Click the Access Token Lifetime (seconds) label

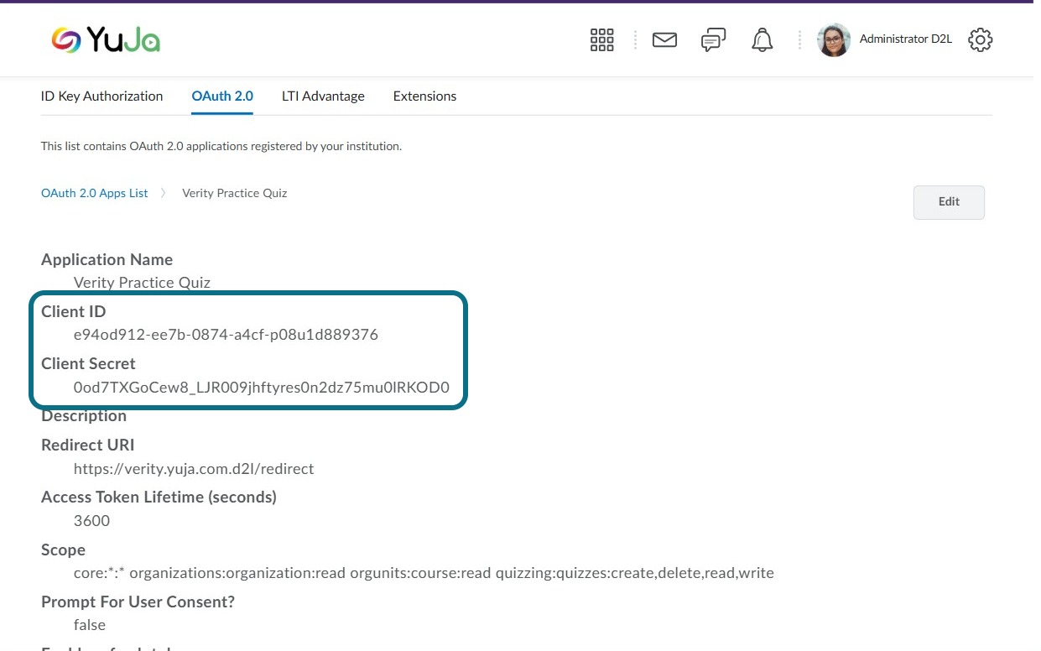pyautogui.click(x=159, y=497)
